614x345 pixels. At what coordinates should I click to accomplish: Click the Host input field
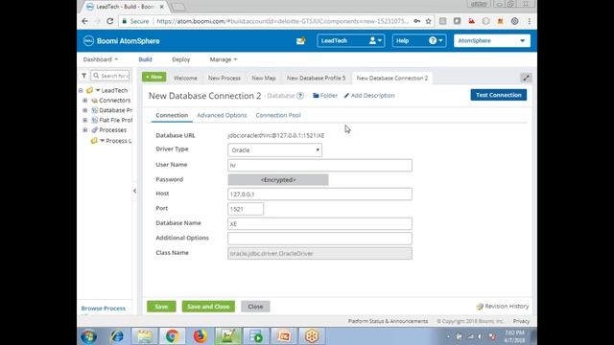(x=319, y=194)
